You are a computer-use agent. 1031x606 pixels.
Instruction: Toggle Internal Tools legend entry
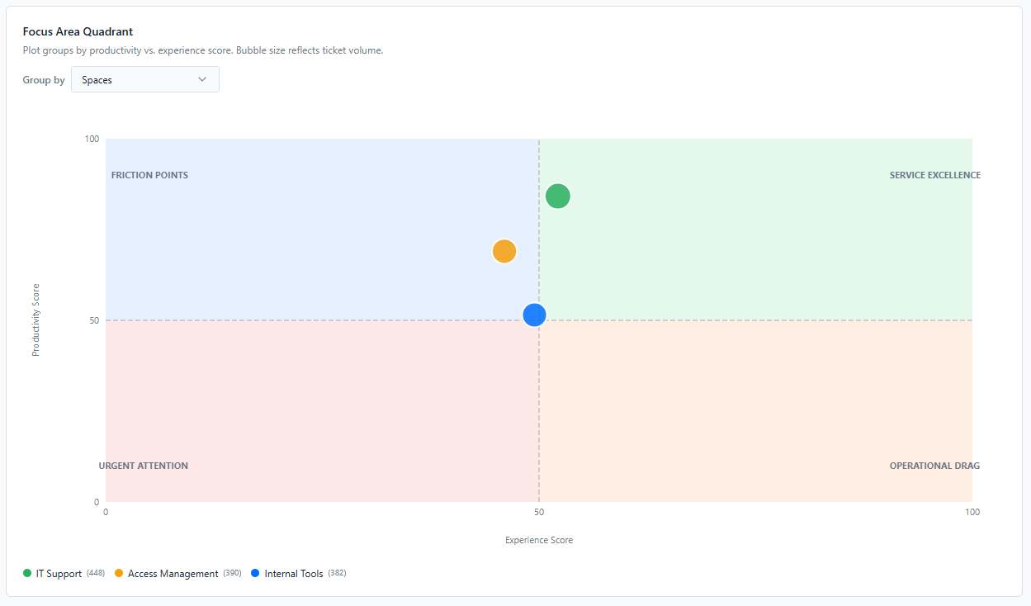298,573
